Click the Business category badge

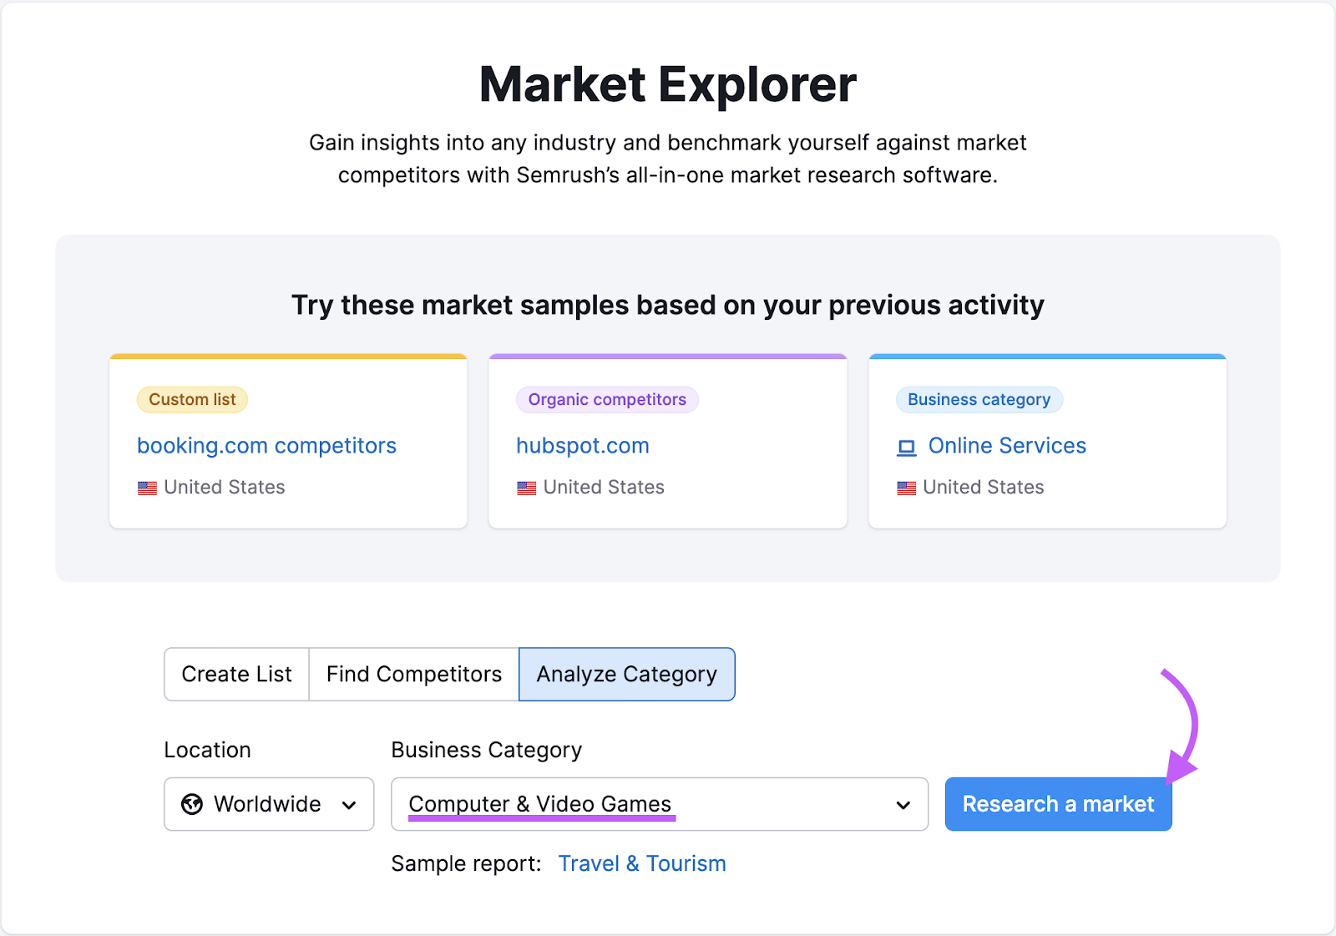point(979,399)
